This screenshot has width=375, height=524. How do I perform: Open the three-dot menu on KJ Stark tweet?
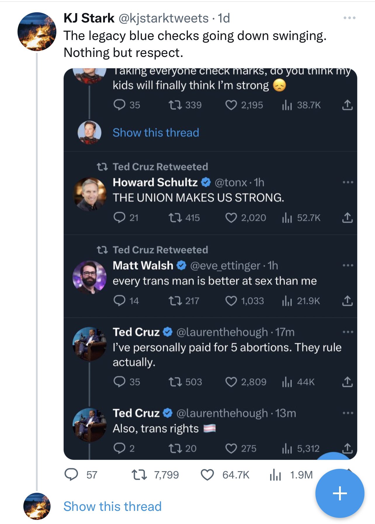(x=349, y=18)
